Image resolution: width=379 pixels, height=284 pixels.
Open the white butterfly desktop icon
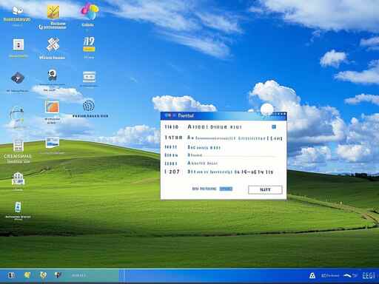18,10
